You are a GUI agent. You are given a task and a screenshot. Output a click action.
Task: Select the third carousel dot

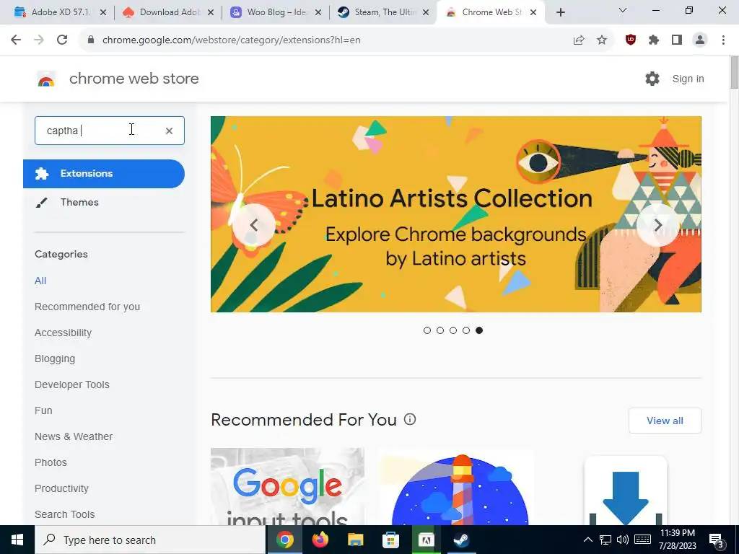tap(453, 330)
